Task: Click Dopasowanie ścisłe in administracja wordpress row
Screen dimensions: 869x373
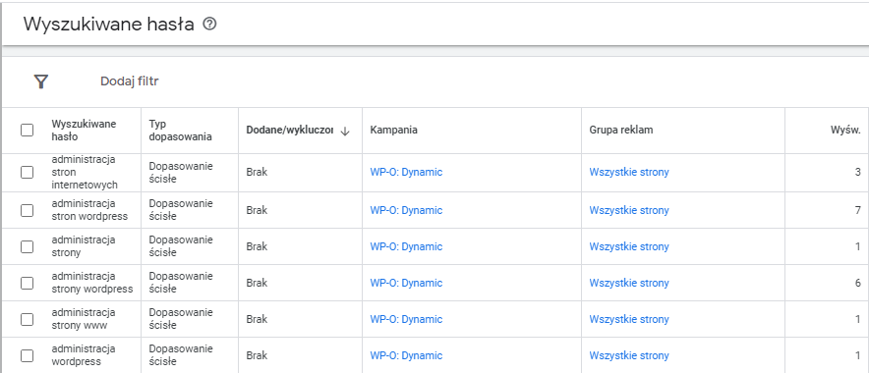Action: point(181,356)
